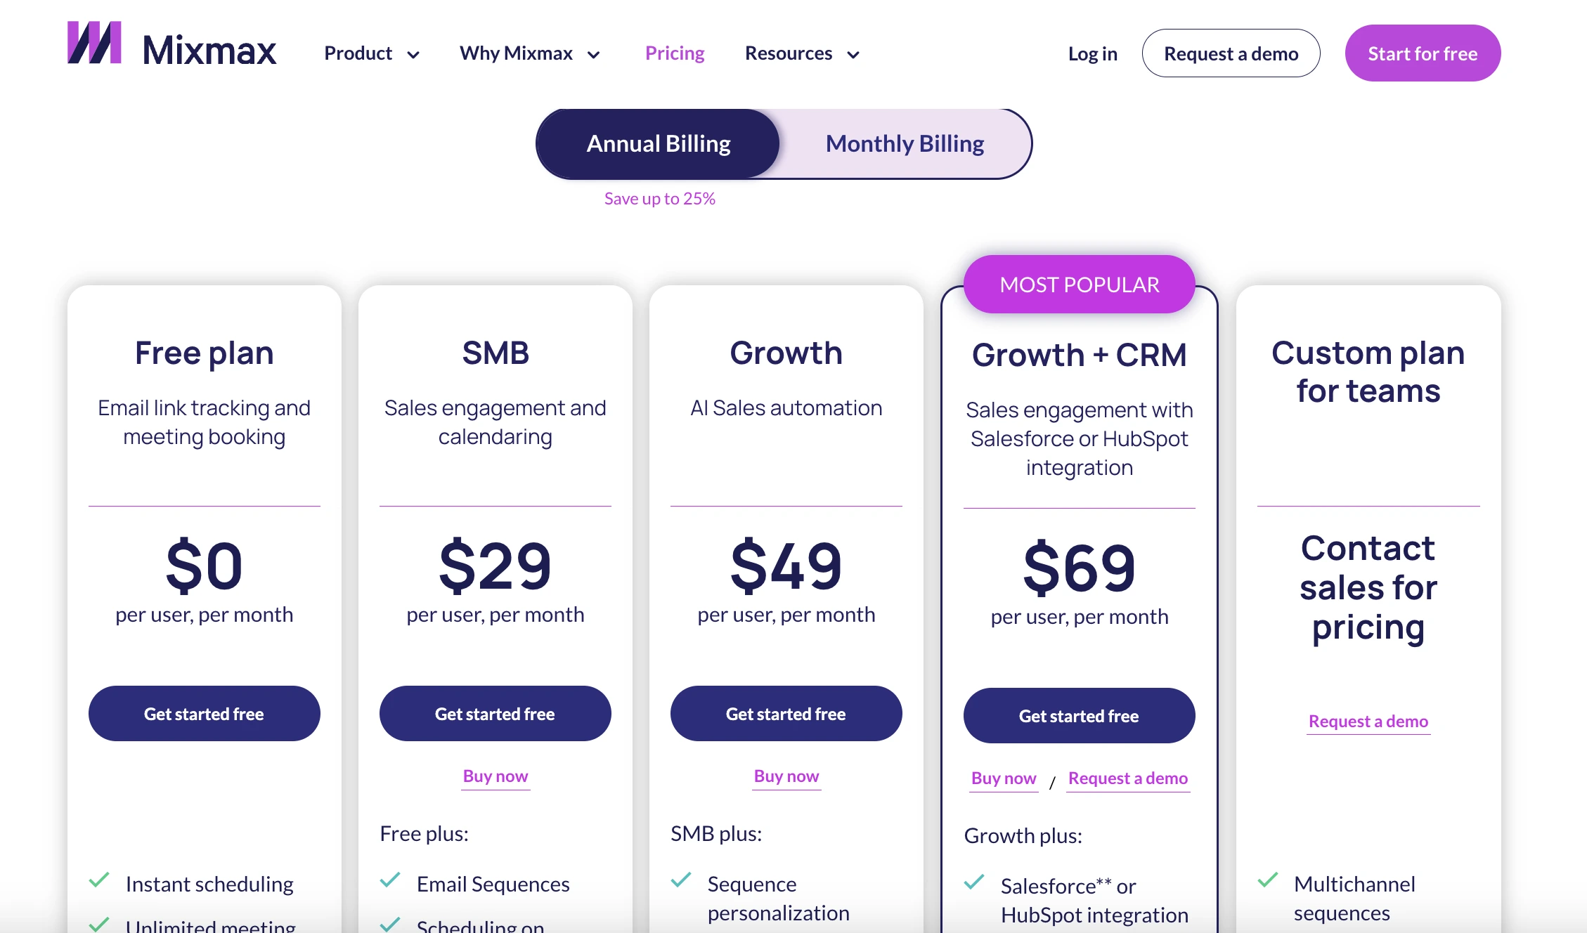Click the Log in link

[1092, 53]
